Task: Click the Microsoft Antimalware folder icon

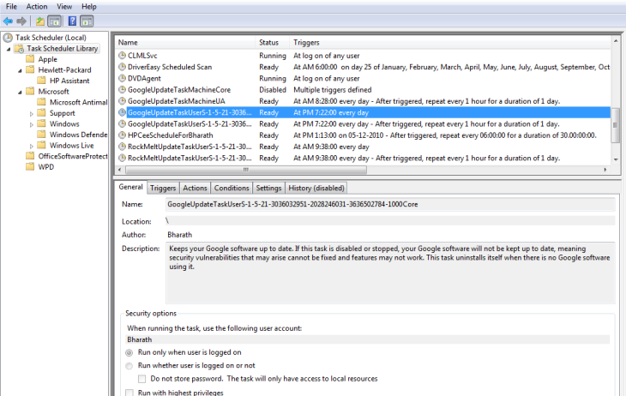Action: coord(41,102)
